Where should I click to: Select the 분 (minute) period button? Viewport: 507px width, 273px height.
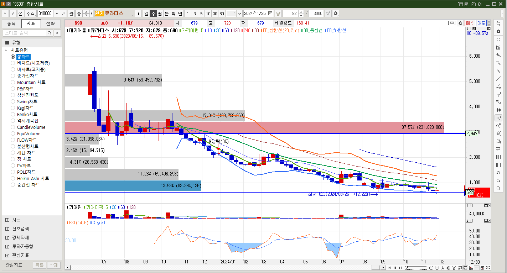[166, 14]
